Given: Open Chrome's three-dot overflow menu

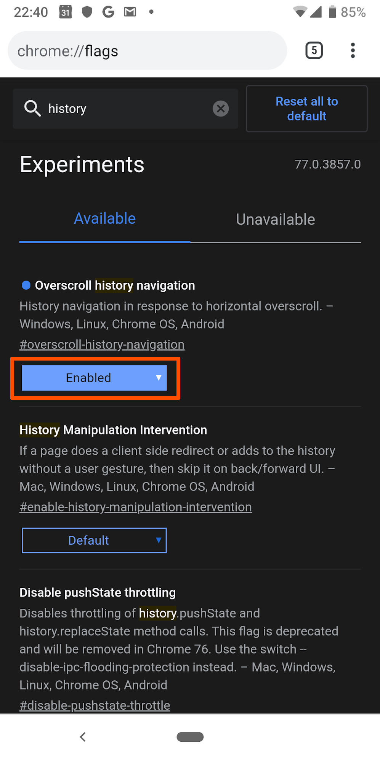Looking at the screenshot, I should 353,50.
